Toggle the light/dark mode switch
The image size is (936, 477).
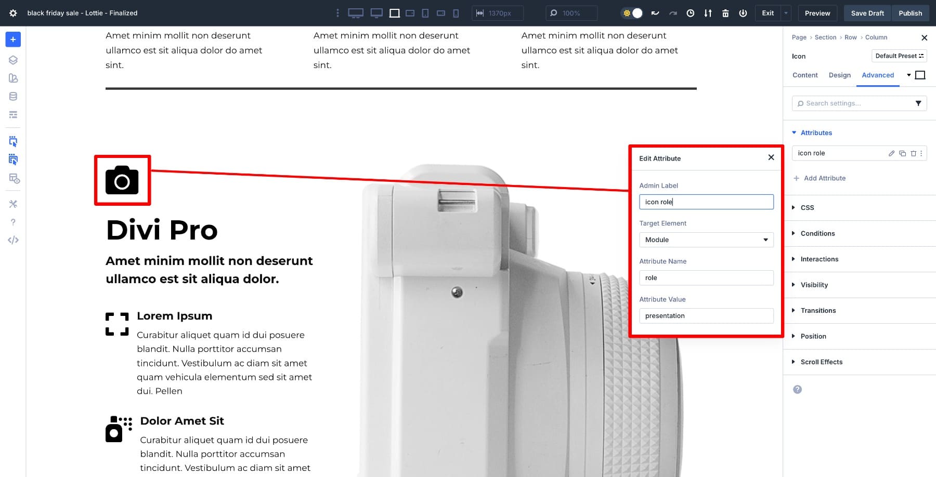click(x=632, y=13)
